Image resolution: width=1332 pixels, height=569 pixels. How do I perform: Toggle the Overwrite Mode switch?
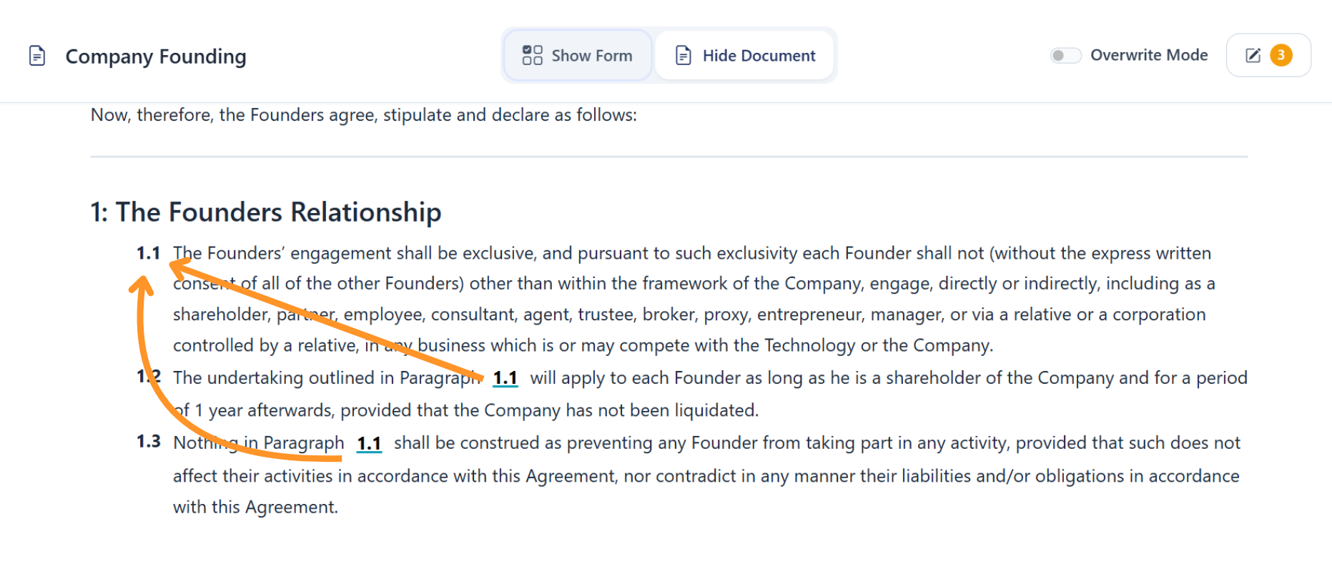[x=1065, y=55]
